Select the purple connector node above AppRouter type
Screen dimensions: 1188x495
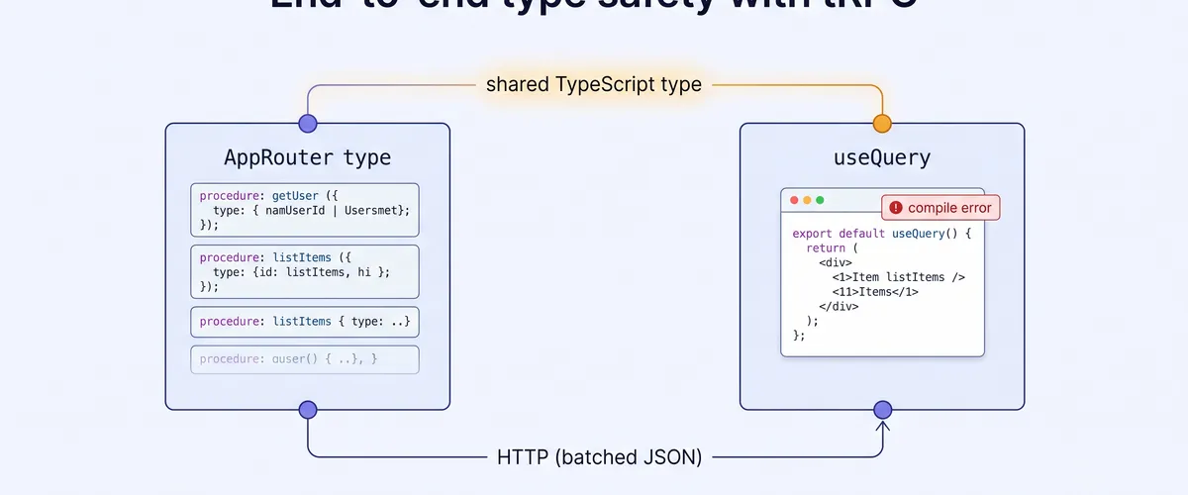click(x=308, y=124)
